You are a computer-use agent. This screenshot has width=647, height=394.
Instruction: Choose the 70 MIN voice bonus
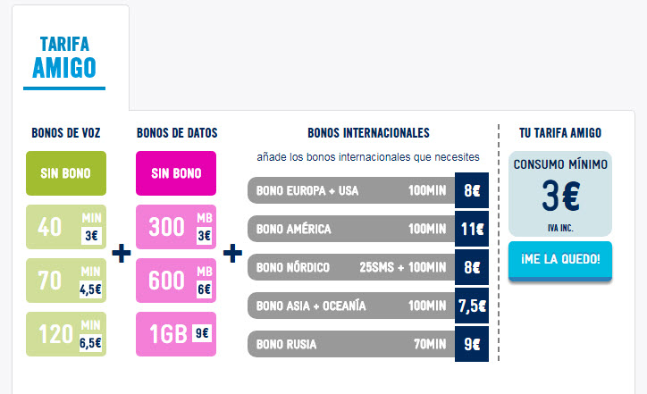coord(66,281)
